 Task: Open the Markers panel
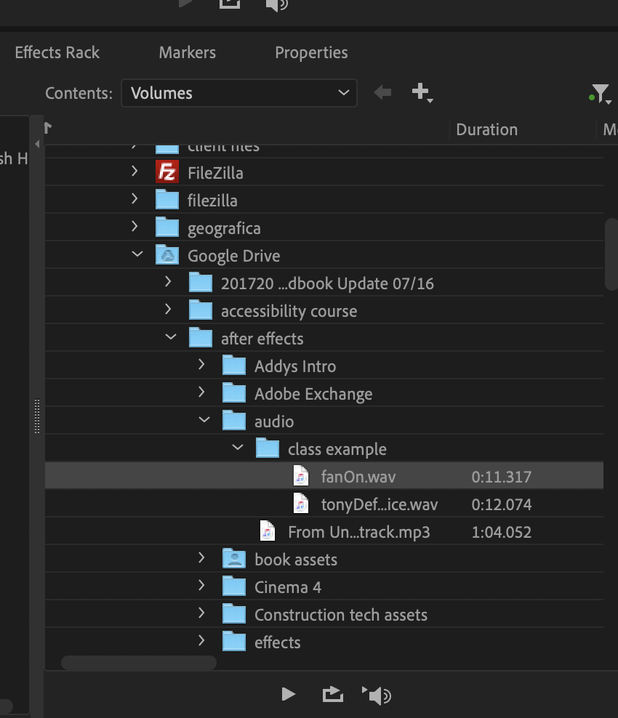[186, 52]
